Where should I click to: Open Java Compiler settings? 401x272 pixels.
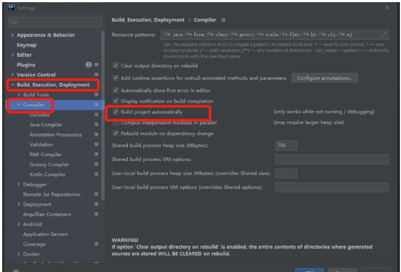tap(46, 125)
